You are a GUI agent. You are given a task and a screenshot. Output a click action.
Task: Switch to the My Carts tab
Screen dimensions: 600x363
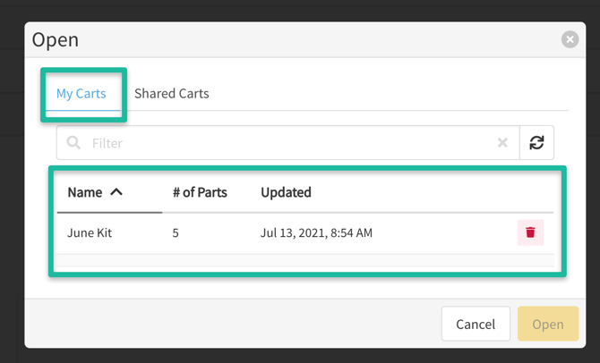point(81,94)
